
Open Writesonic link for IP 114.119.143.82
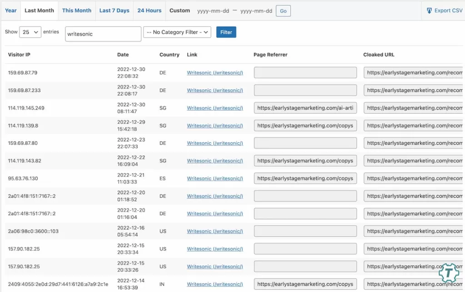215,161
